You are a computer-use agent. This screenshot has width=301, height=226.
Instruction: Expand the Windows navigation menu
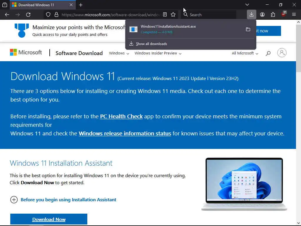(x=119, y=53)
